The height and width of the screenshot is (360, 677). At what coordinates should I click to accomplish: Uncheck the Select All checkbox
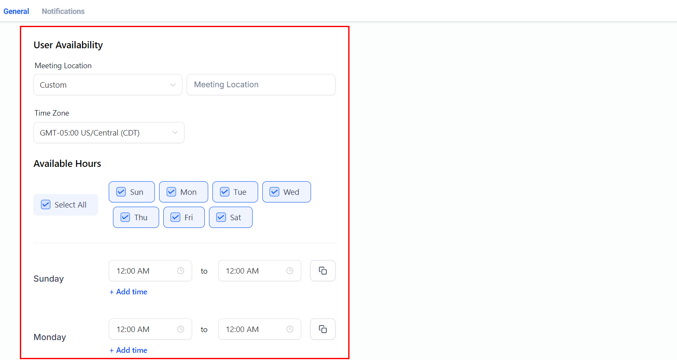click(46, 205)
